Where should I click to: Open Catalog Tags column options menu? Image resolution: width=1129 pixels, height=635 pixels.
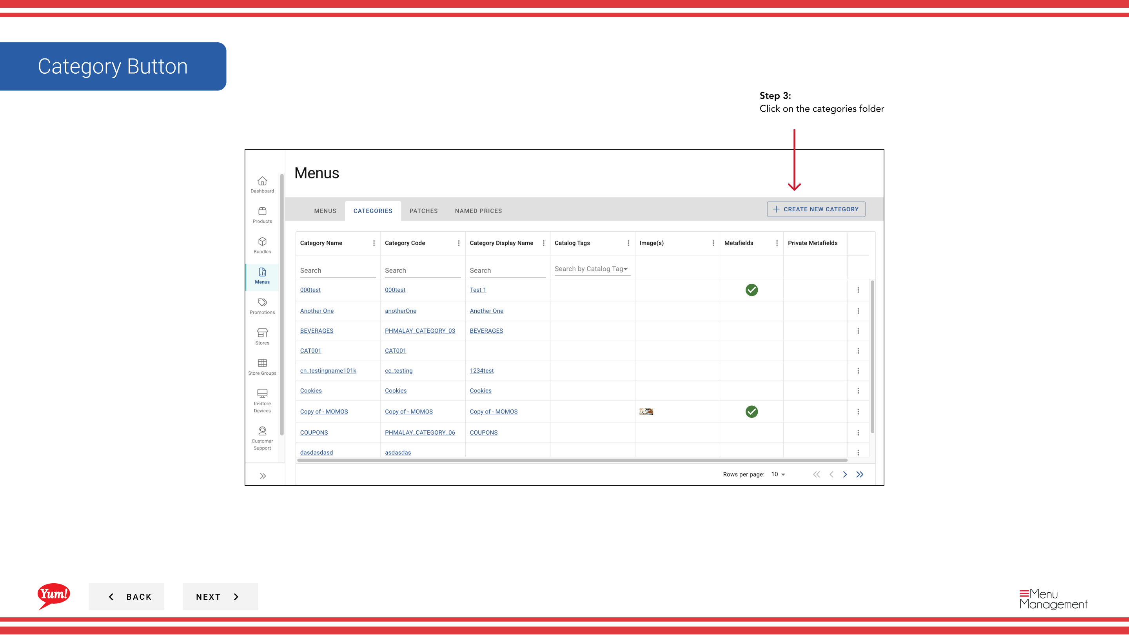tap(628, 243)
